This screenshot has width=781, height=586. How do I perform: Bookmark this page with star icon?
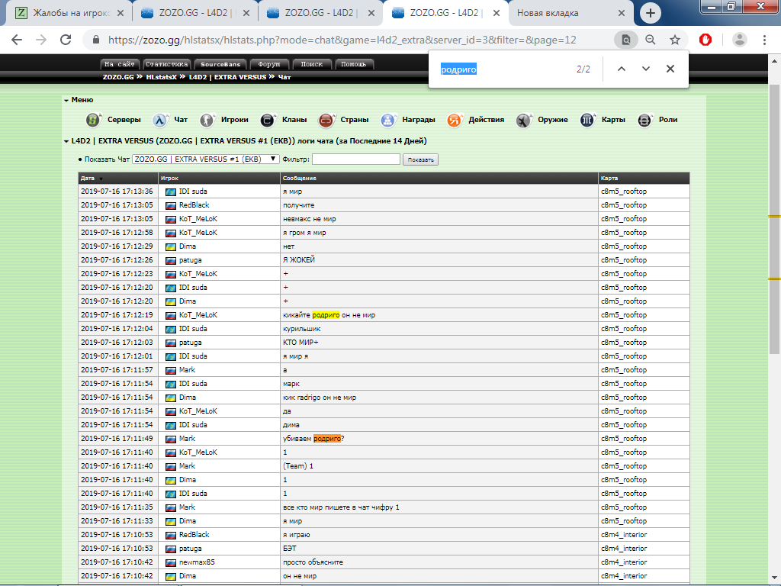point(675,40)
